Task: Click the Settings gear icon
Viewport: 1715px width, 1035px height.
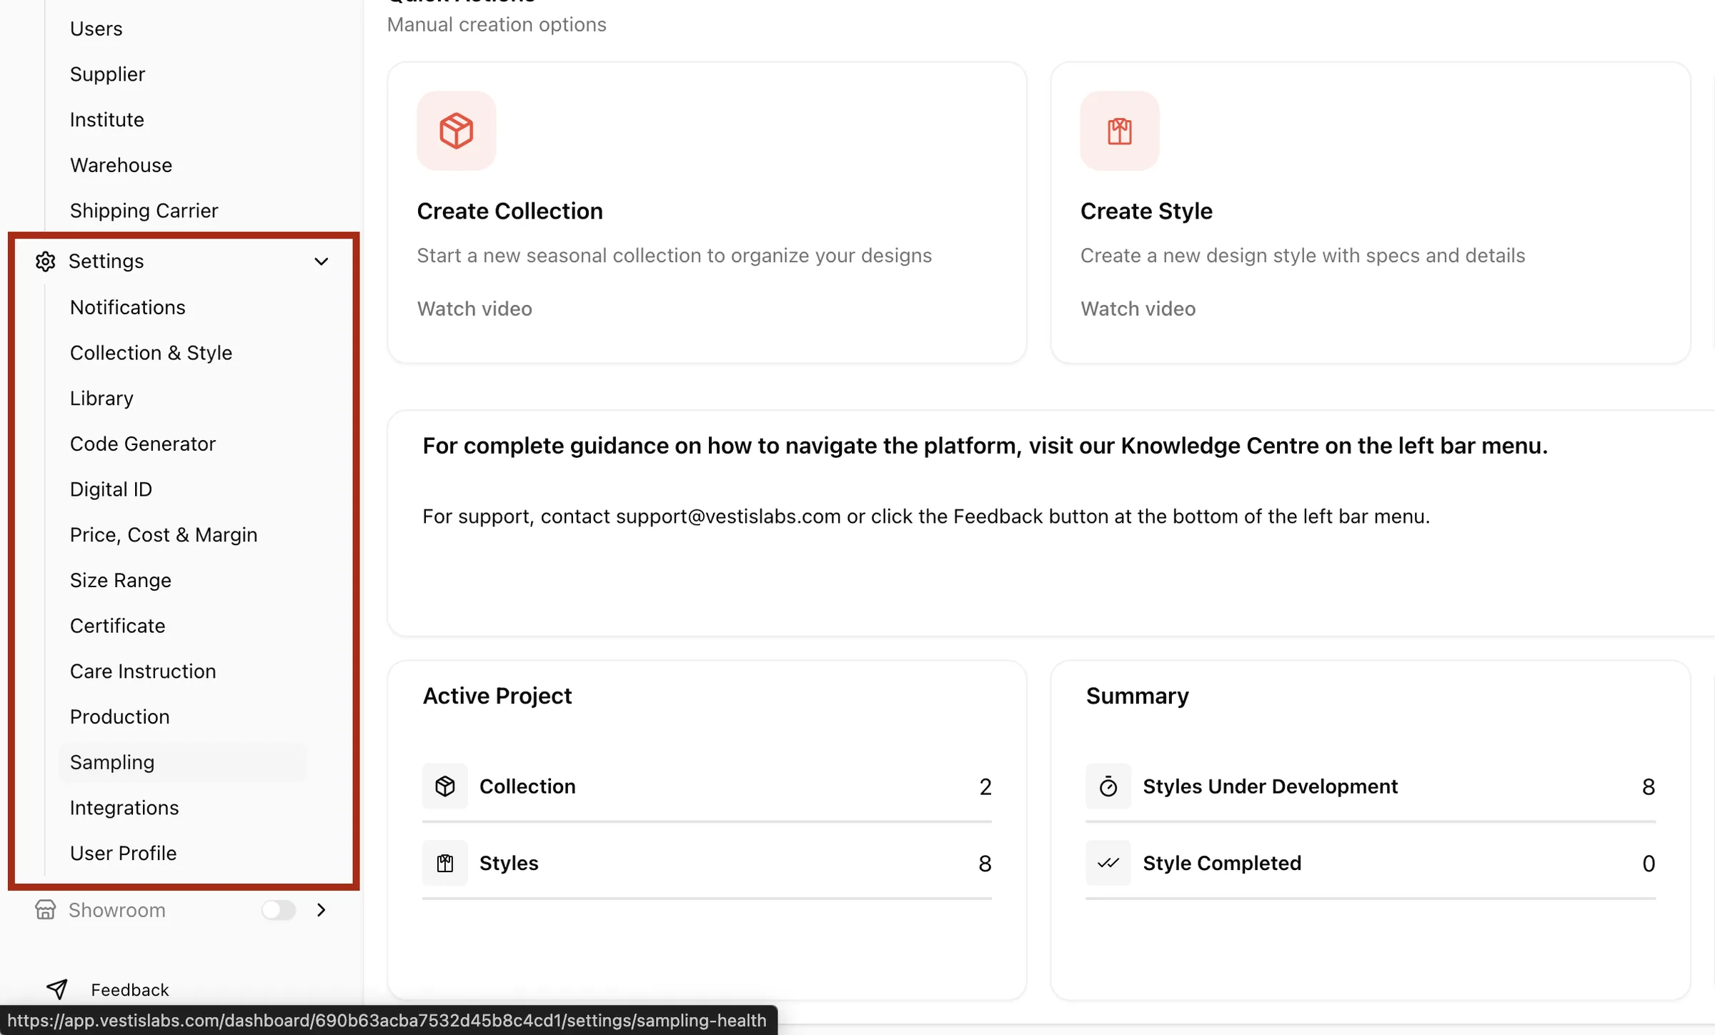Action: [x=45, y=261]
